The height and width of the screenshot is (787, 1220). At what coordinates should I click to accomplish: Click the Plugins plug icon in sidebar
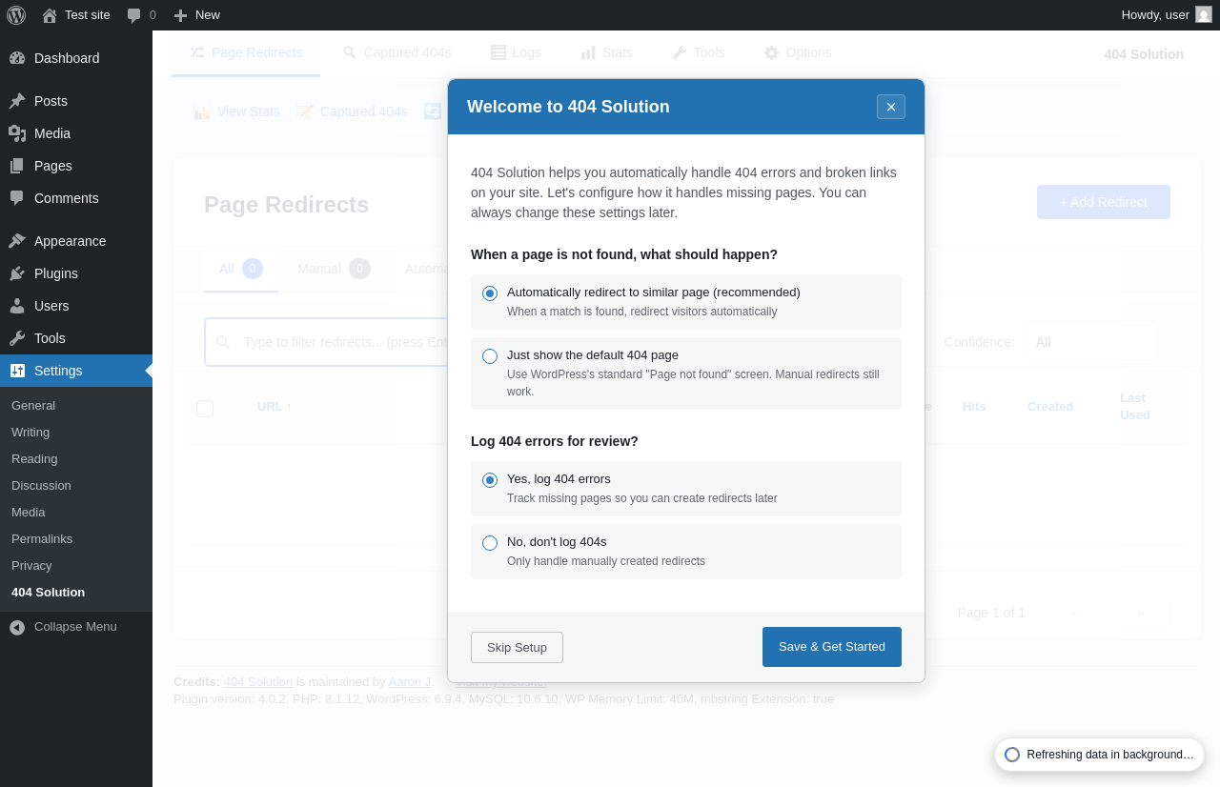coord(17,273)
